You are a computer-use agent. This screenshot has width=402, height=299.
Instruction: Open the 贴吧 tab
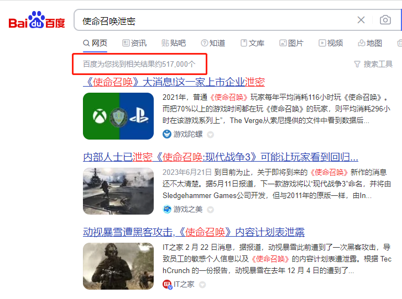tap(174, 43)
